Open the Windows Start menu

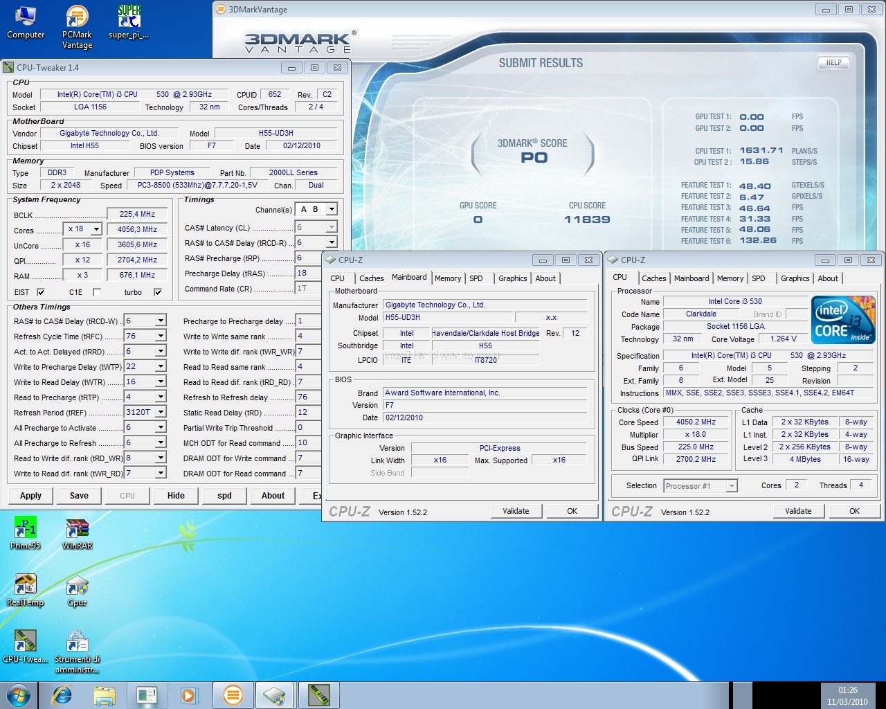pyautogui.click(x=19, y=694)
